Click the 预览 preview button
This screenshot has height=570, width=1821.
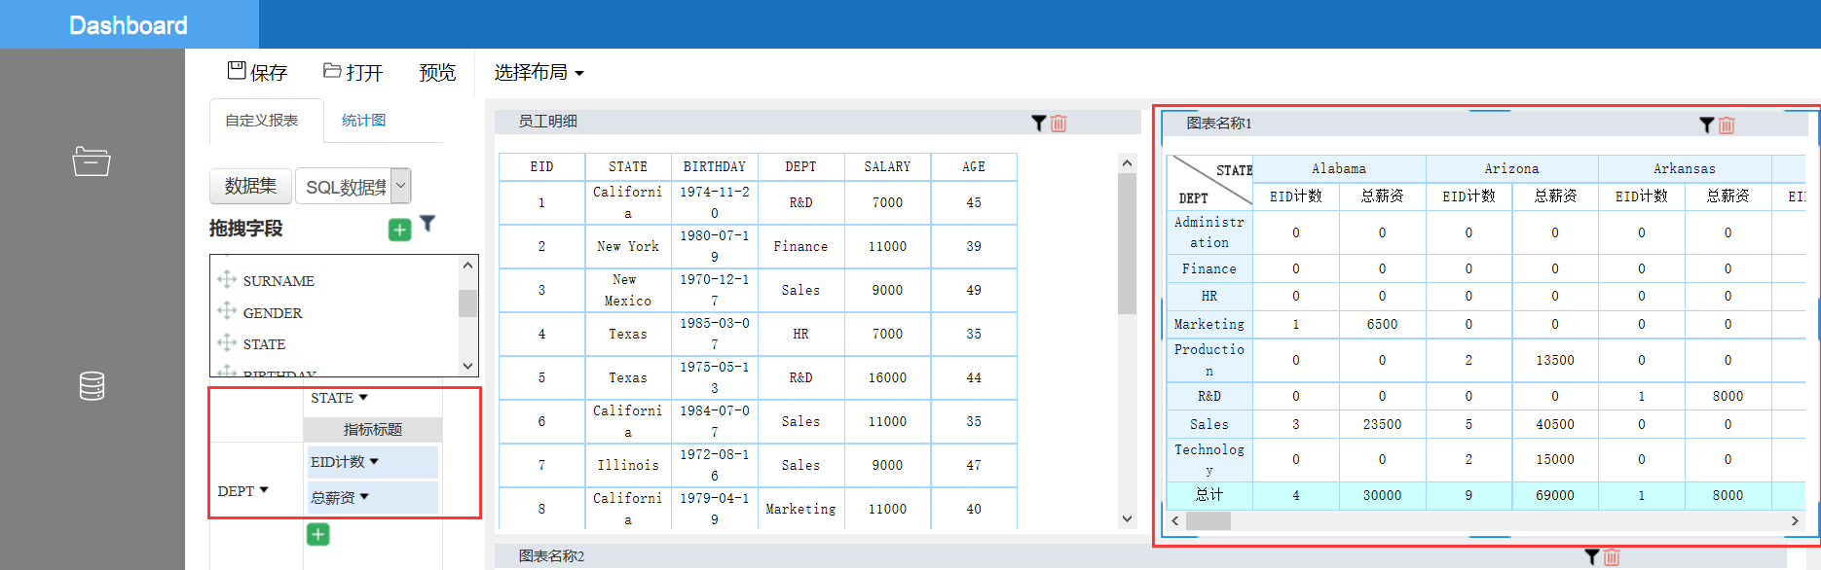pyautogui.click(x=437, y=72)
